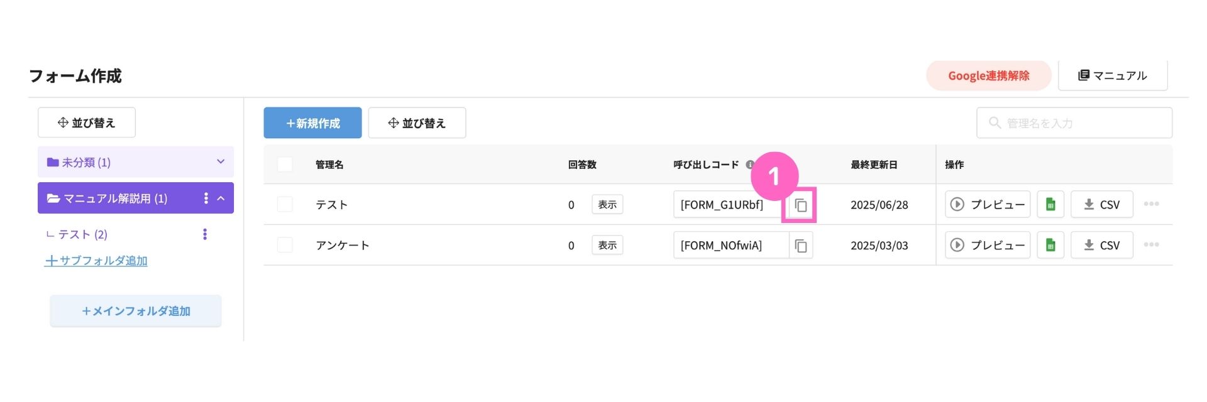This screenshot has height=402, width=1207.
Task: Copy the FORM_G1URbf call code
Action: click(800, 205)
